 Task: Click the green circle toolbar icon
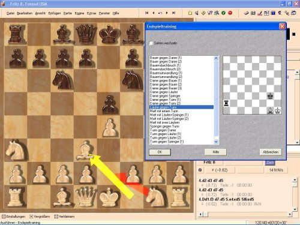[x=223, y=13]
